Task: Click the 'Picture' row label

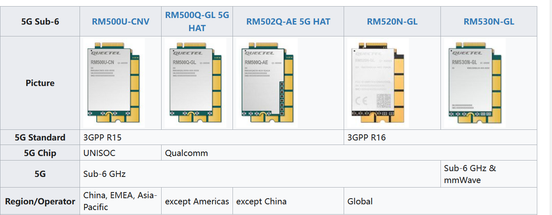Action: click(x=40, y=83)
